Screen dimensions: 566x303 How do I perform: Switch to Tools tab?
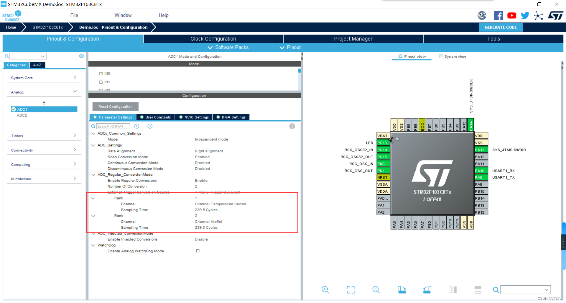tap(493, 39)
